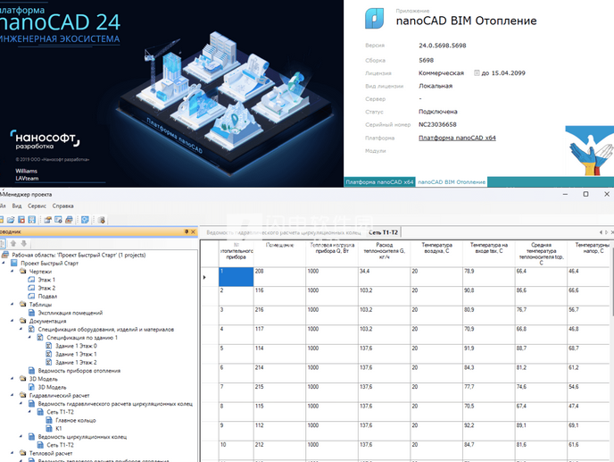The width and height of the screenshot is (614, 462).
Task: Collapse the Ведомость циркуляционных колец node
Action: pyautogui.click(x=21, y=436)
